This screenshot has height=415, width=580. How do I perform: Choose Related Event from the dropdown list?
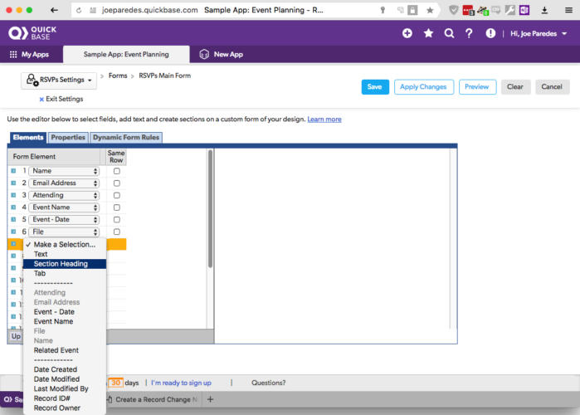coord(65,350)
